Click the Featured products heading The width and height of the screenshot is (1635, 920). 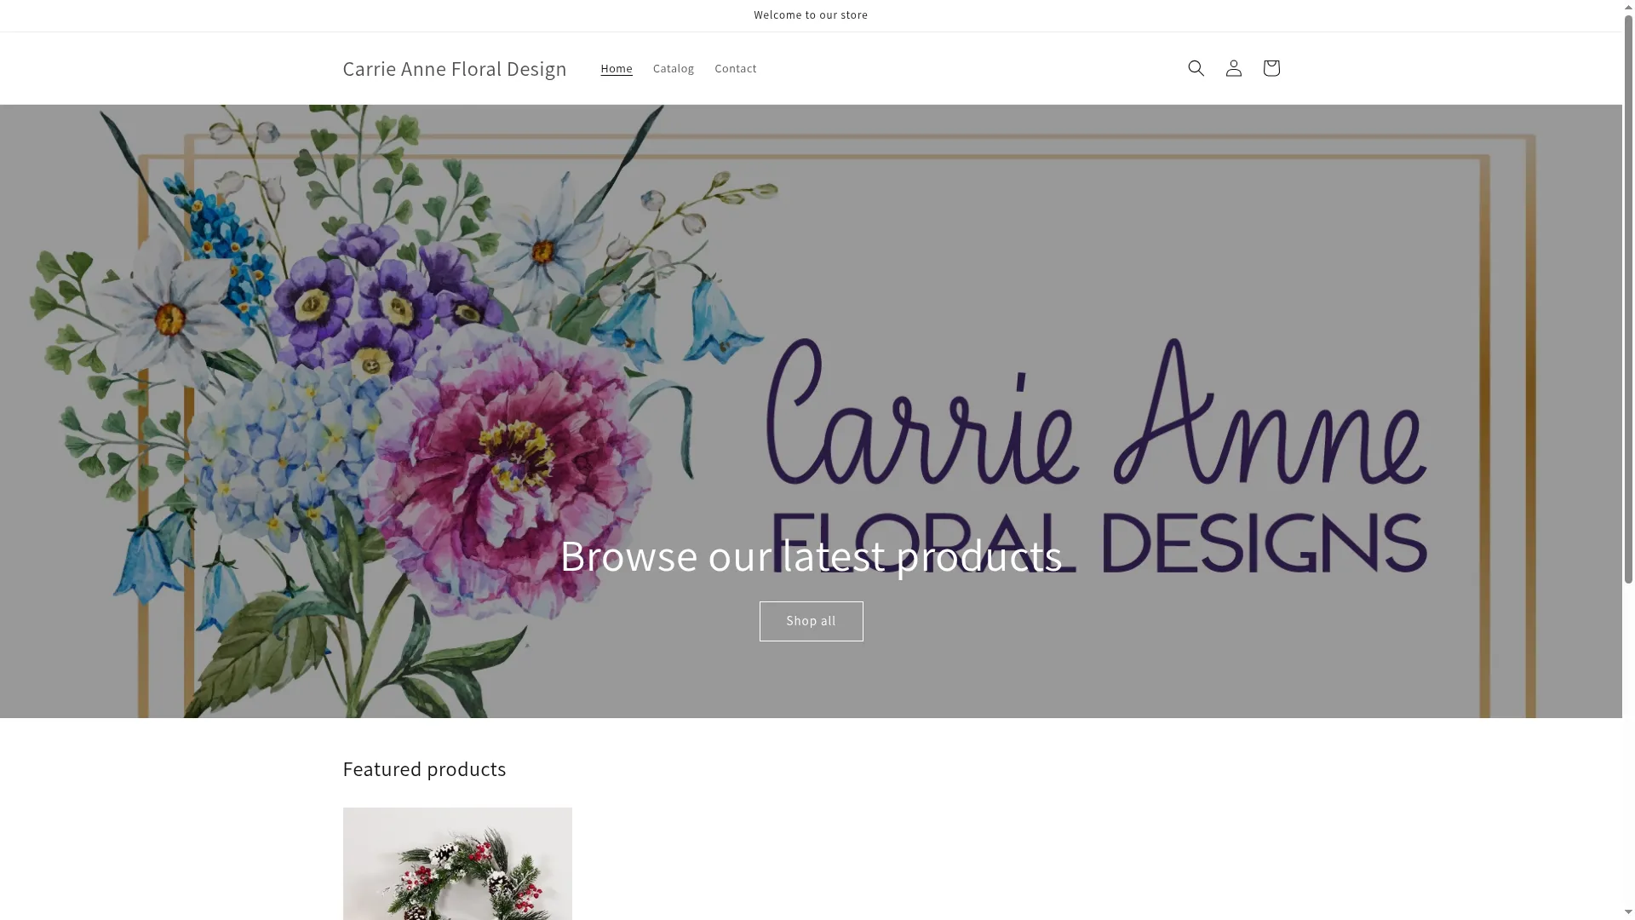tap(424, 769)
